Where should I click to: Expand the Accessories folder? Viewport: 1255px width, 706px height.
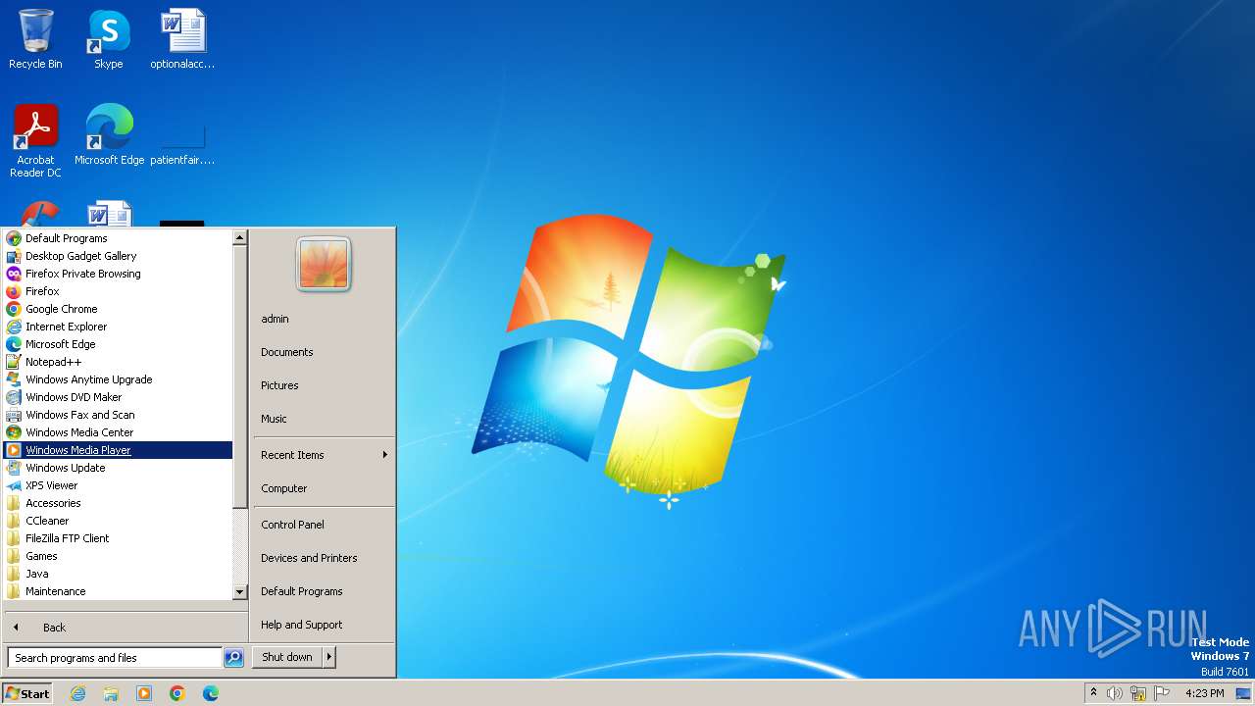[118, 503]
